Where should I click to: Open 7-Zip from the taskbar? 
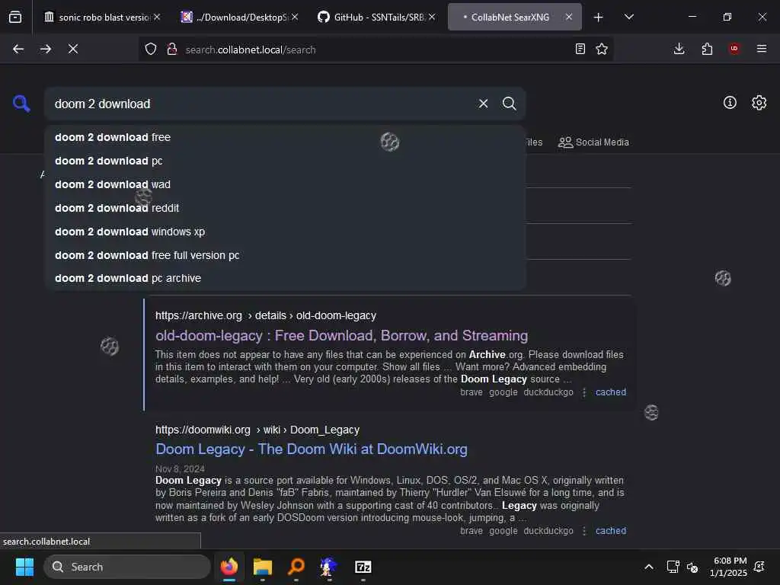tap(363, 567)
